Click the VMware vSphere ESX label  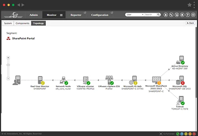coord(109,86)
